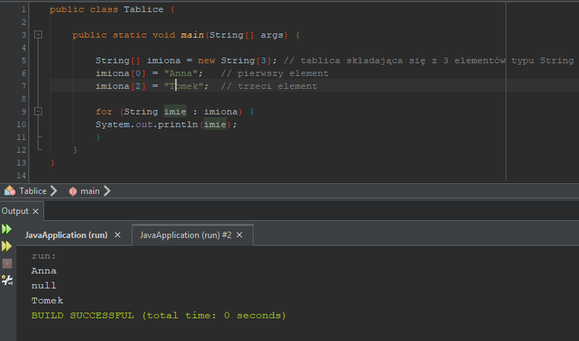Switch to JavaApplication (run) tab

coord(66,234)
